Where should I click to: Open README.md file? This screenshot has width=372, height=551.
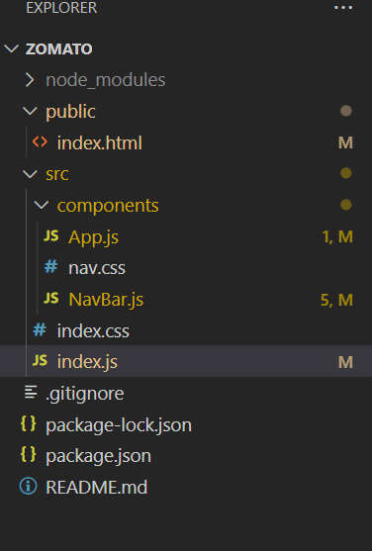pyautogui.click(x=96, y=488)
